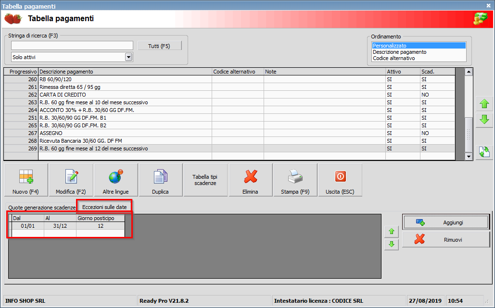Switch to Eccezioni sulle date tab
Viewport: 495px width, 308px height.
(x=104, y=207)
